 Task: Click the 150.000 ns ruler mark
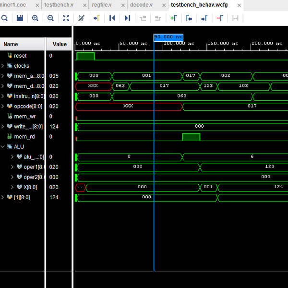[223, 44]
